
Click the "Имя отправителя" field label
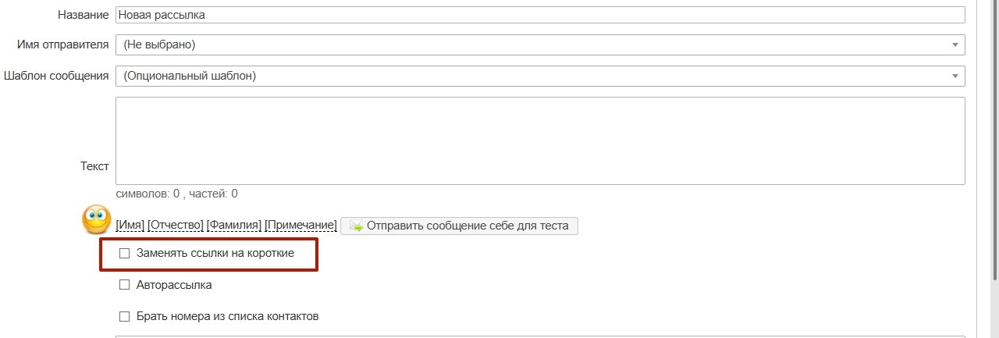point(62,44)
